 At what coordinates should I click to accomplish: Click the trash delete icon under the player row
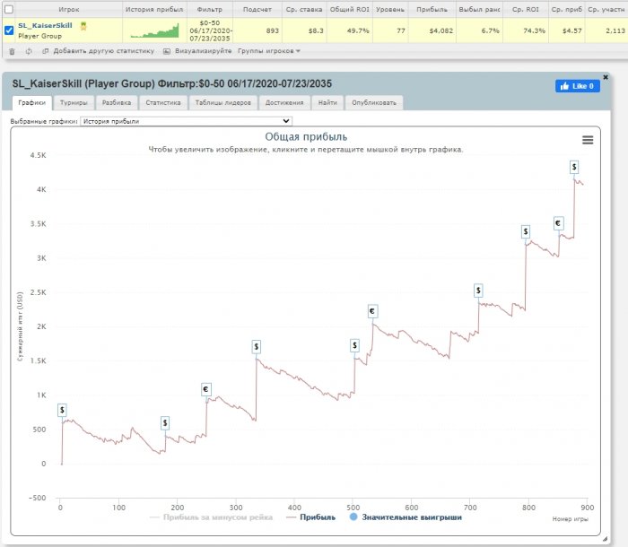point(11,51)
